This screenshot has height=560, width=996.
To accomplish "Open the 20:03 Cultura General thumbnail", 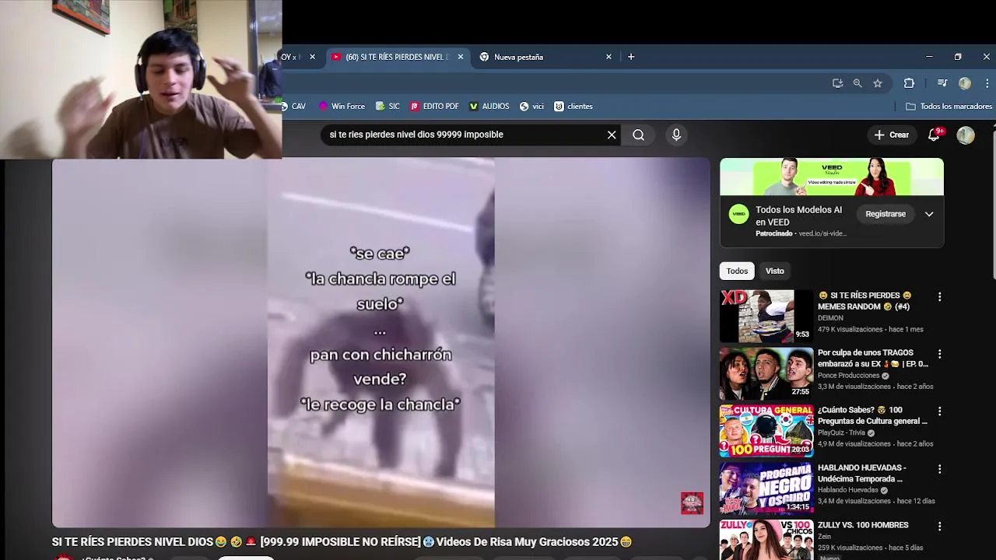I will 766,431.
